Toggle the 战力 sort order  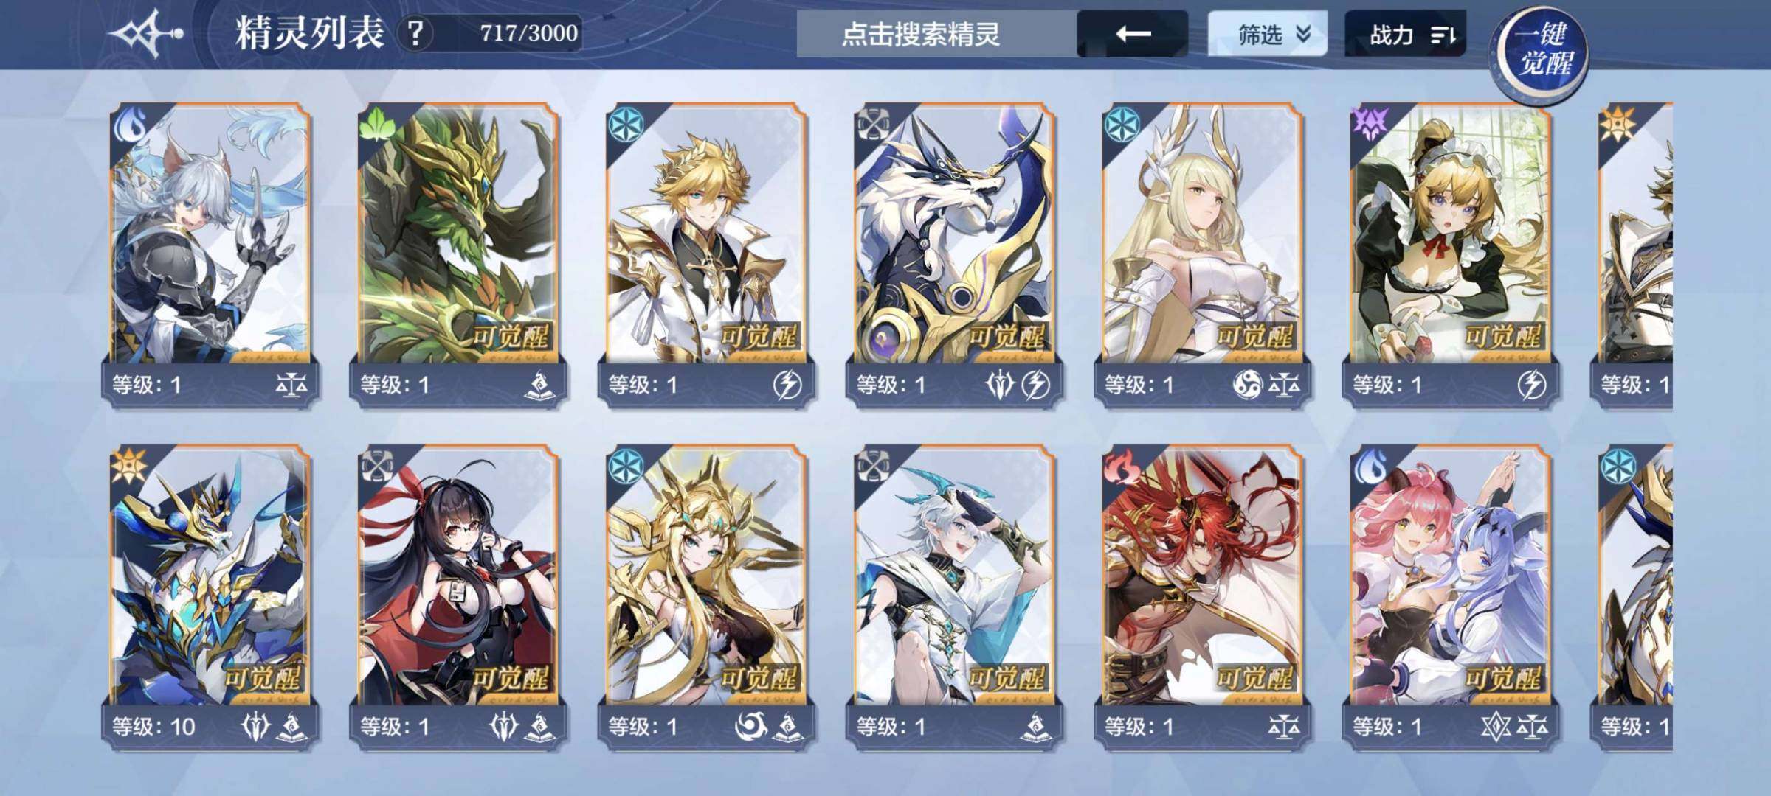pos(1405,34)
